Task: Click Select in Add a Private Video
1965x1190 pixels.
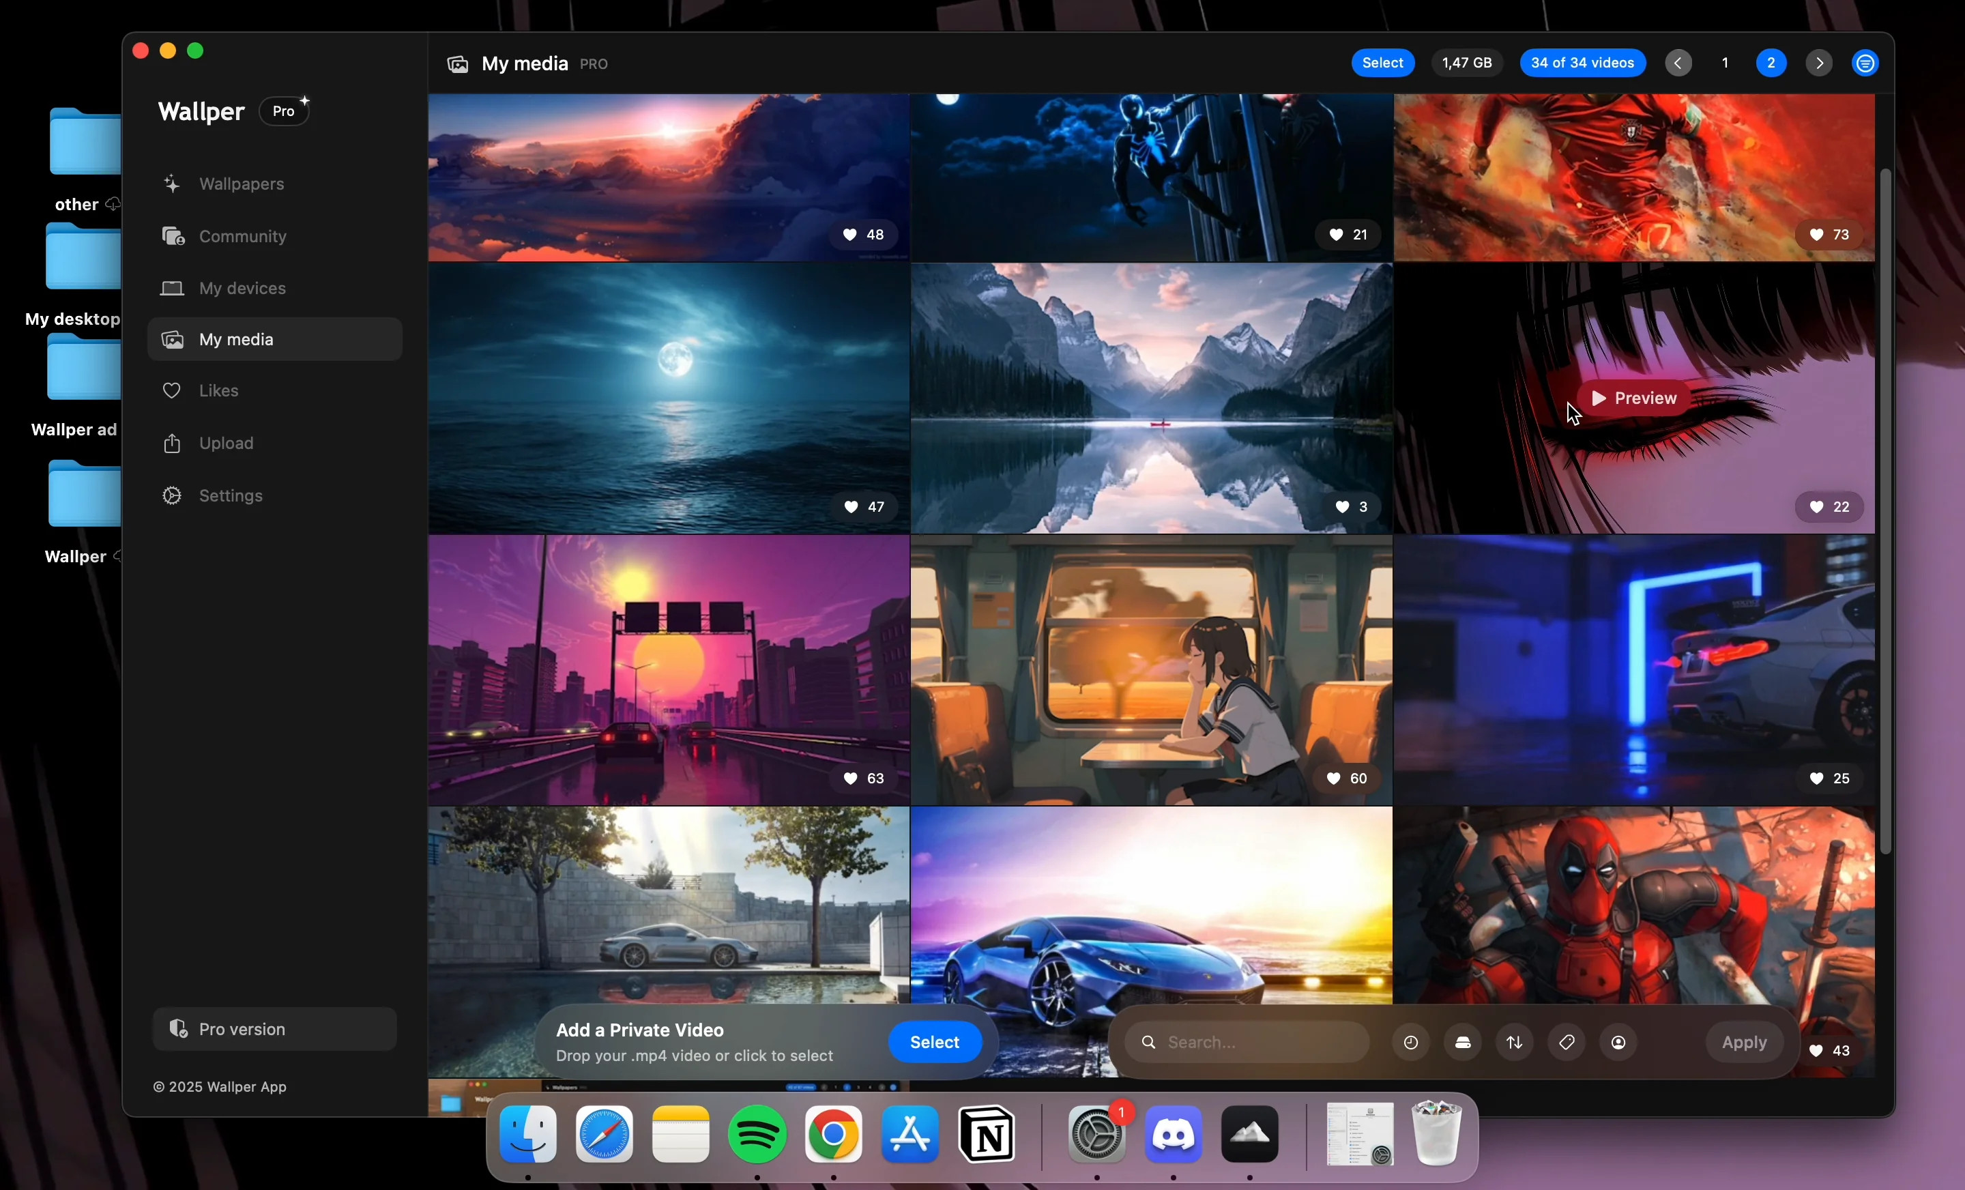Action: coord(935,1043)
